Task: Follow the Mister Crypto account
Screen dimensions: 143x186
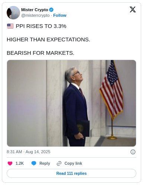Action: 60,15
